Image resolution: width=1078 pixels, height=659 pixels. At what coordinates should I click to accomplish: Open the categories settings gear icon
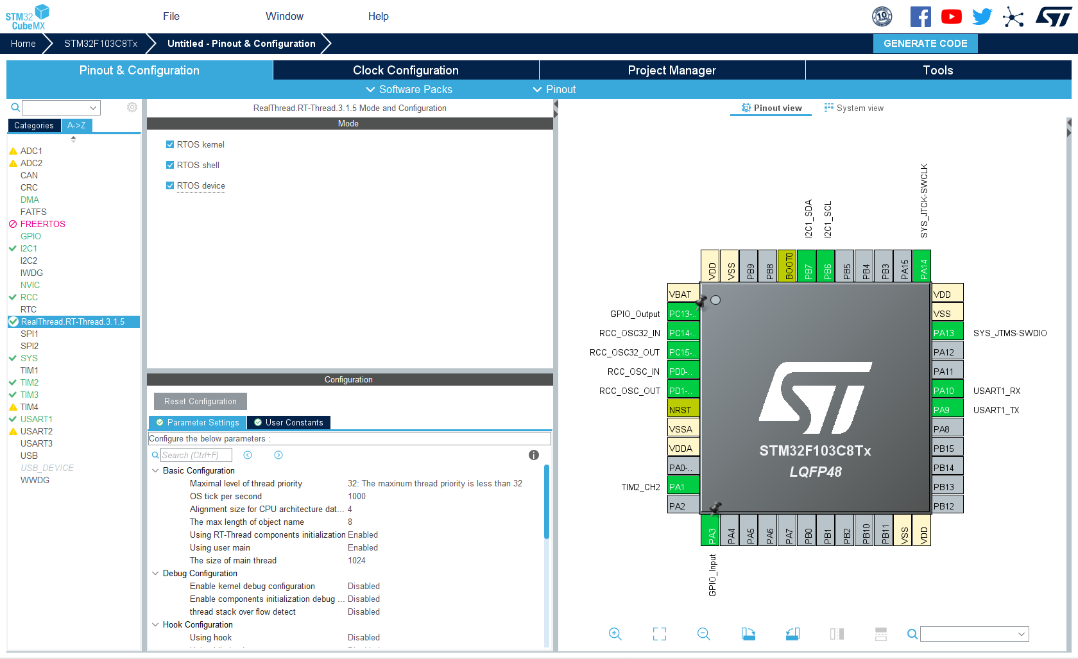click(132, 107)
